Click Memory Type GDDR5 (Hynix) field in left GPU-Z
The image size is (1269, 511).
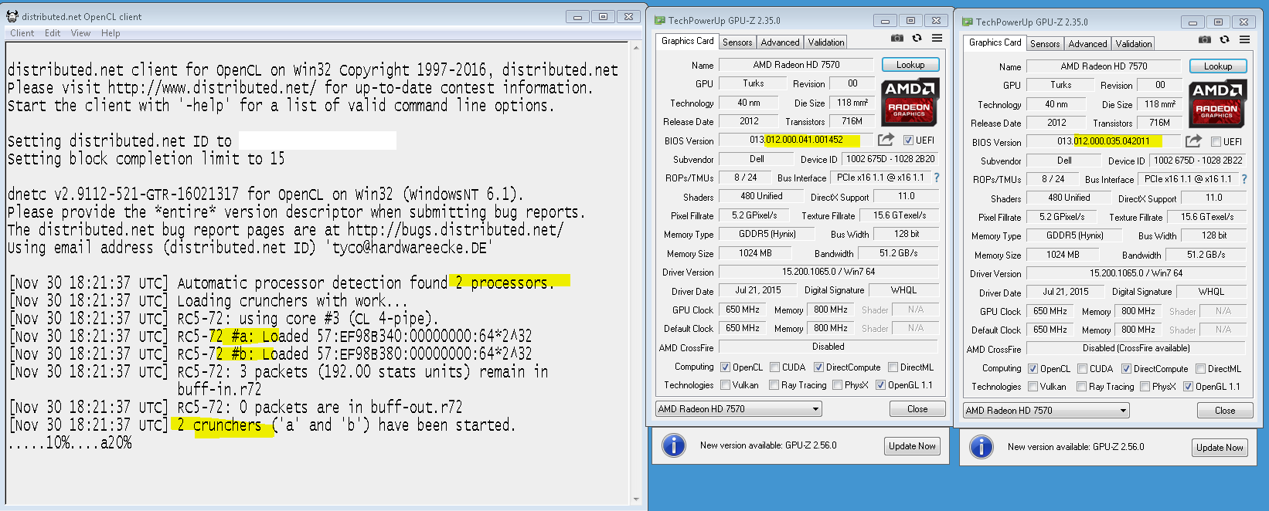[767, 234]
